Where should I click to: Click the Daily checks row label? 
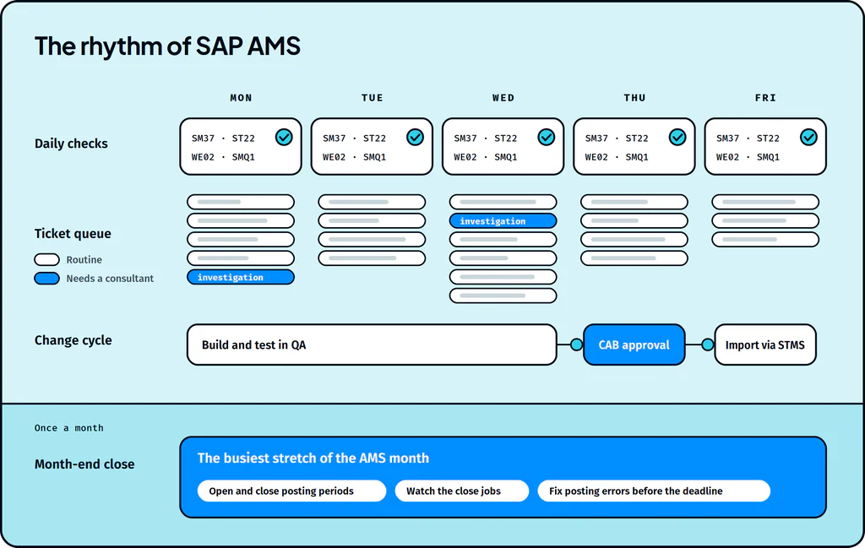click(71, 144)
